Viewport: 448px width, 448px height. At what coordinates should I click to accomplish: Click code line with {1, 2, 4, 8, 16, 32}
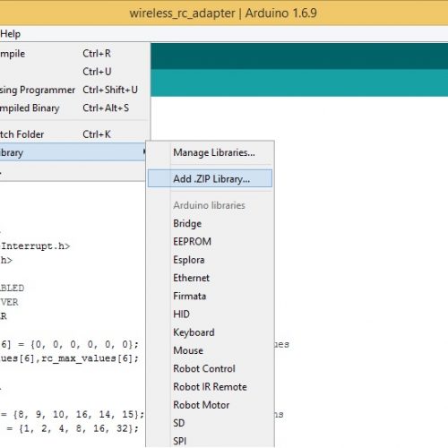pos(73,428)
